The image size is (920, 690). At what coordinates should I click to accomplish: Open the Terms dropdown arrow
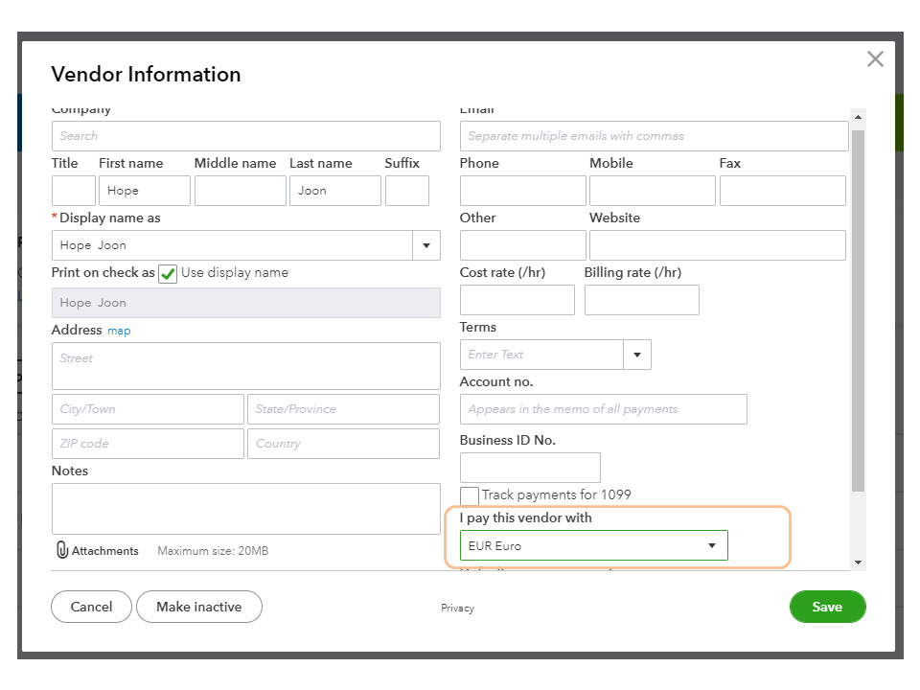tap(637, 355)
